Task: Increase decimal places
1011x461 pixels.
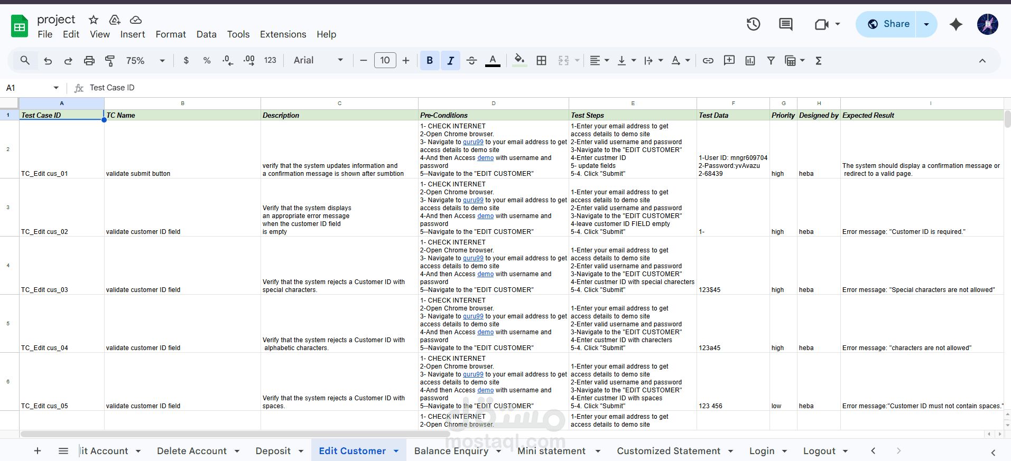Action: [x=249, y=61]
